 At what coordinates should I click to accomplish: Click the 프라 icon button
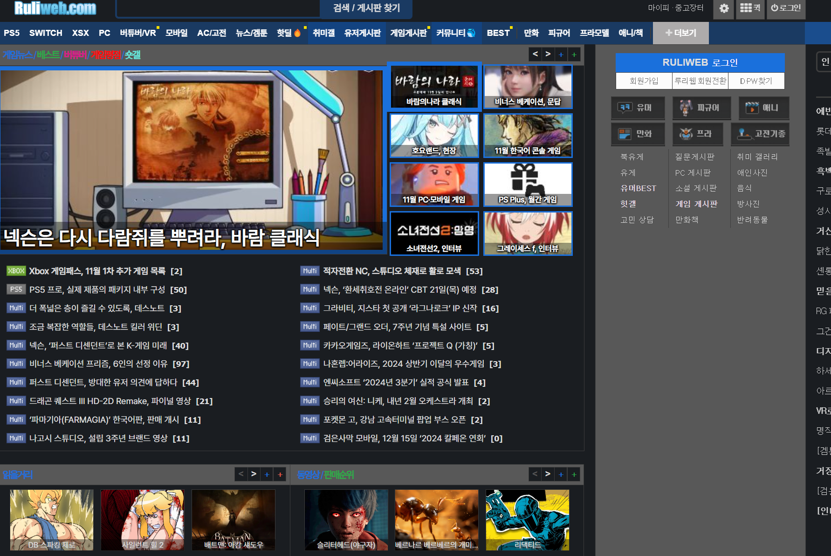698,134
